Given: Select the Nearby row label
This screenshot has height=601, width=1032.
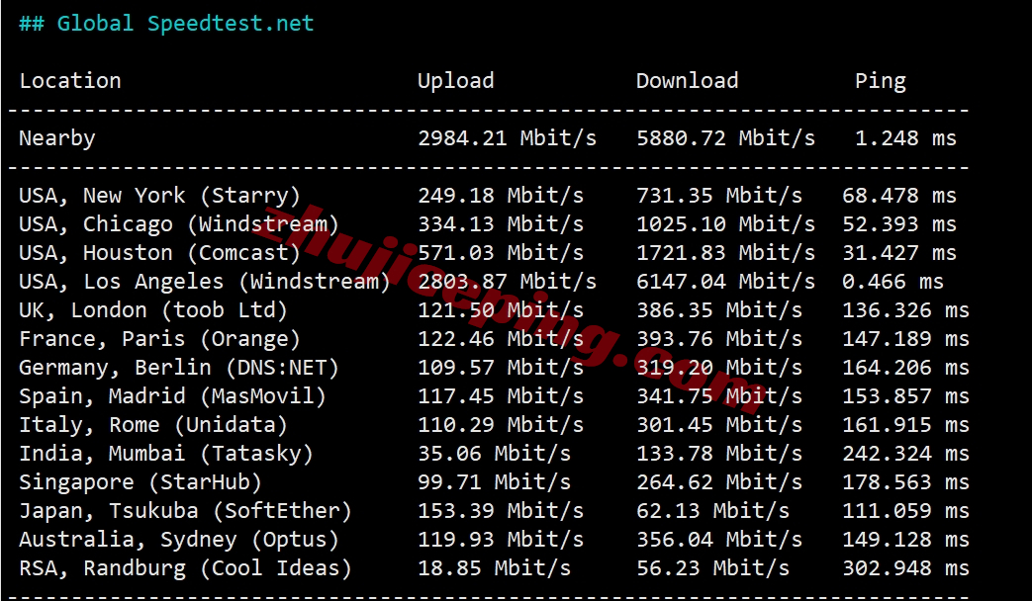Looking at the screenshot, I should (57, 138).
